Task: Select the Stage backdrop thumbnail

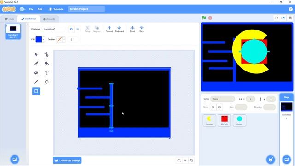Action: [287, 107]
